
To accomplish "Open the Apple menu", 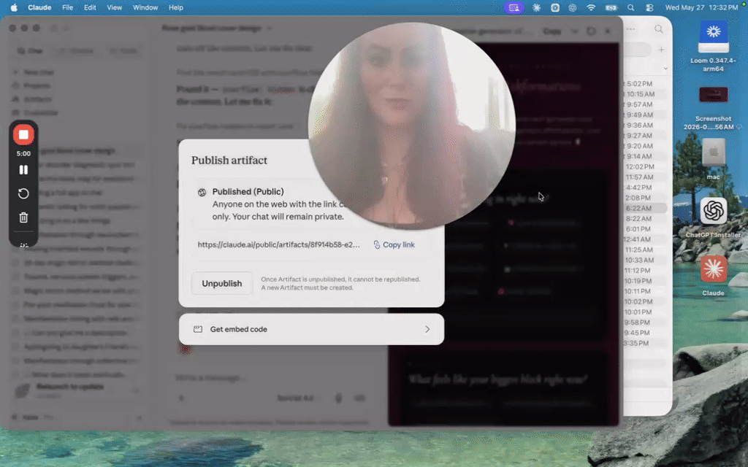I will [x=14, y=7].
